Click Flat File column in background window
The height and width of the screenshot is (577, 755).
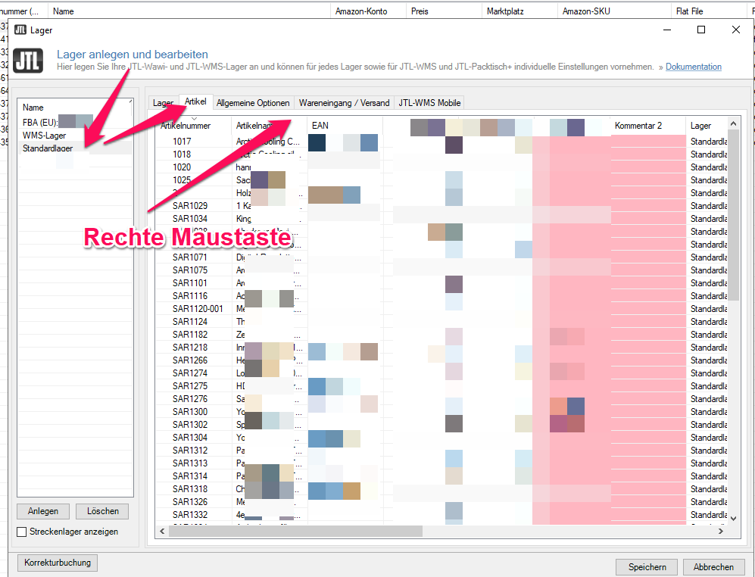[x=708, y=11]
